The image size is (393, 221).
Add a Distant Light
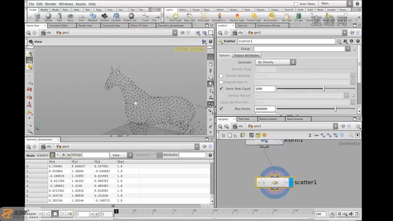[x=254, y=17]
